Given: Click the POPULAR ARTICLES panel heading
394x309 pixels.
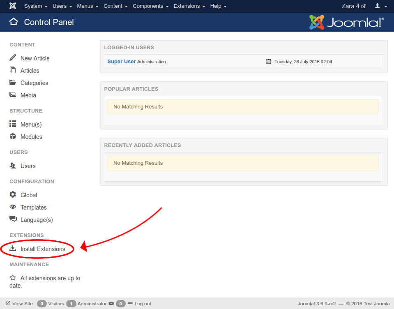Looking at the screenshot, I should point(131,89).
